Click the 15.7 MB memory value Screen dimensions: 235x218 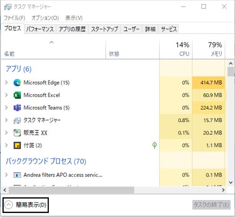point(213,120)
